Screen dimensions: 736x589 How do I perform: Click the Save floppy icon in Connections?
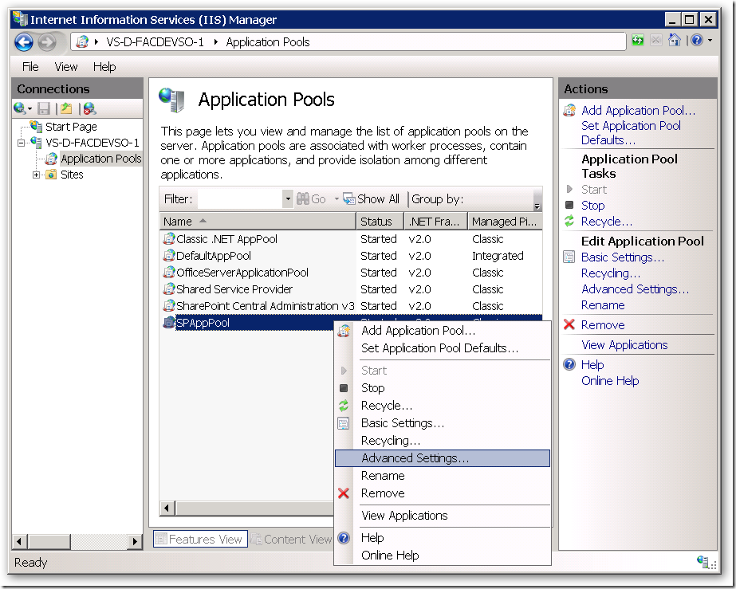point(44,108)
